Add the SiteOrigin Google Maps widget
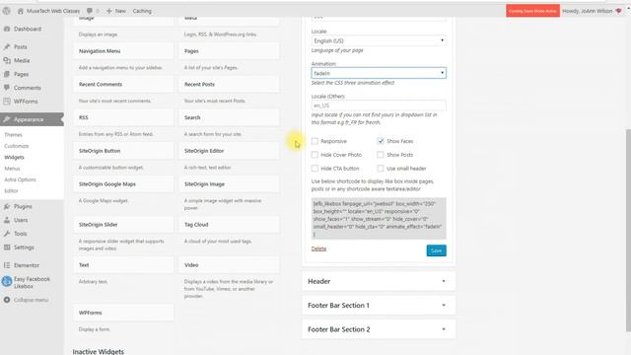Screen dimensions: 631x355 tap(123, 184)
